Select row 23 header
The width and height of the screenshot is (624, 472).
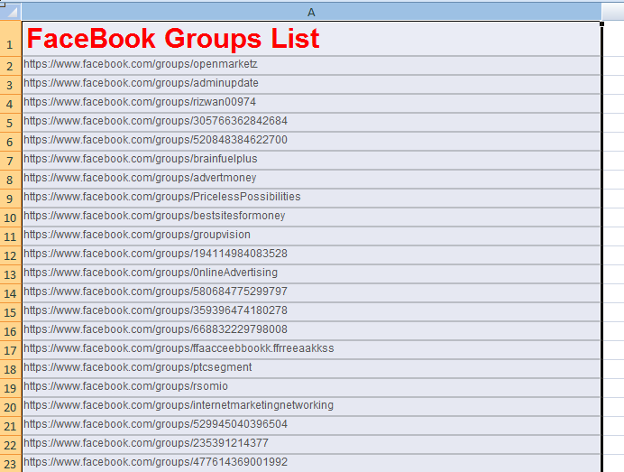(x=11, y=463)
